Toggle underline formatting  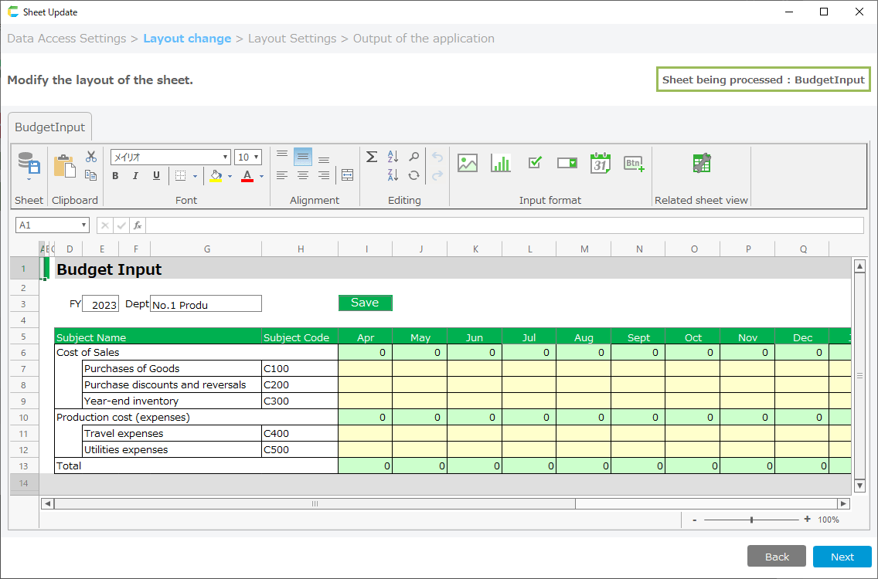156,176
